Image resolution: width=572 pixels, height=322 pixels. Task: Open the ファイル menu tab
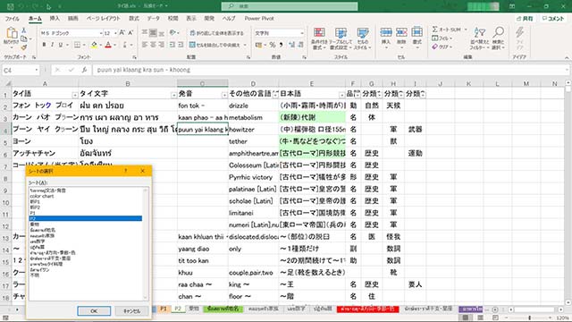pyautogui.click(x=12, y=18)
